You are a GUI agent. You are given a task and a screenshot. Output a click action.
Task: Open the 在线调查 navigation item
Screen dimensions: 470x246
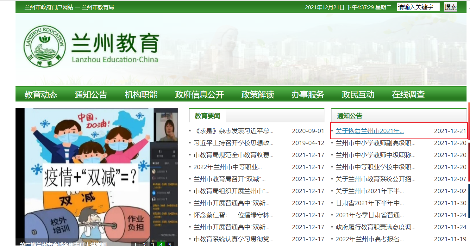pos(408,95)
